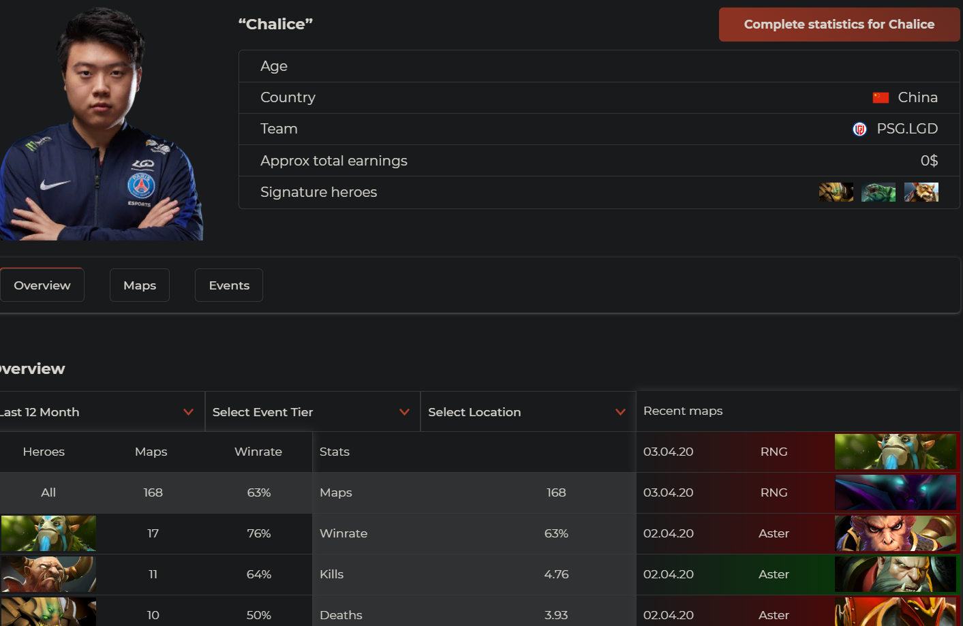The width and height of the screenshot is (963, 626).
Task: Click the China flag icon
Action: pyautogui.click(x=881, y=97)
